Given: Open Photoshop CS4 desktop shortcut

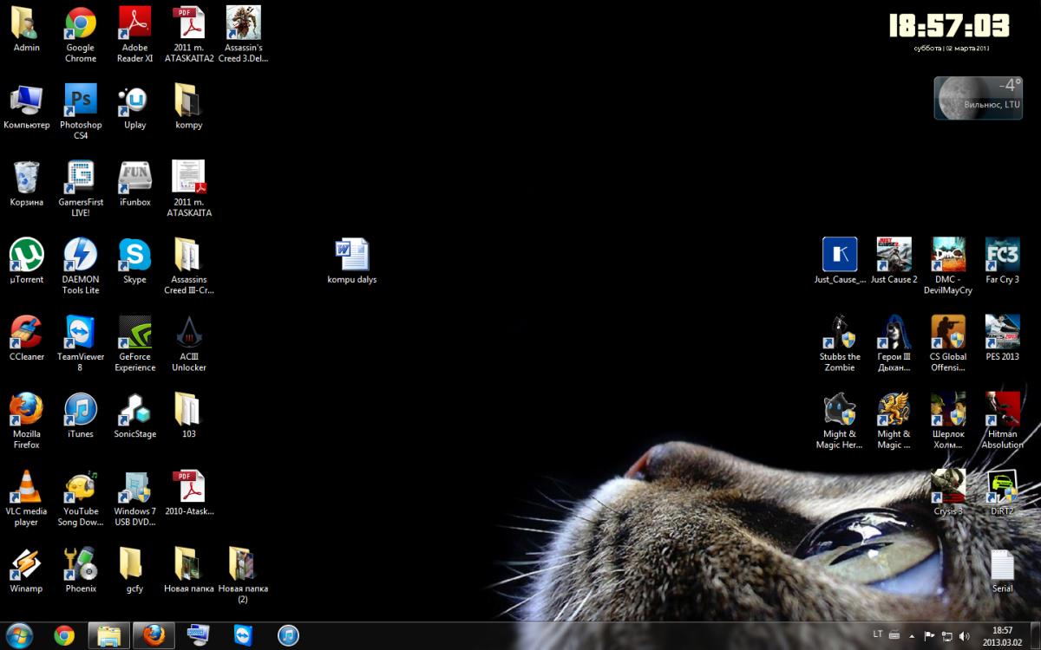Looking at the screenshot, I should pyautogui.click(x=81, y=101).
